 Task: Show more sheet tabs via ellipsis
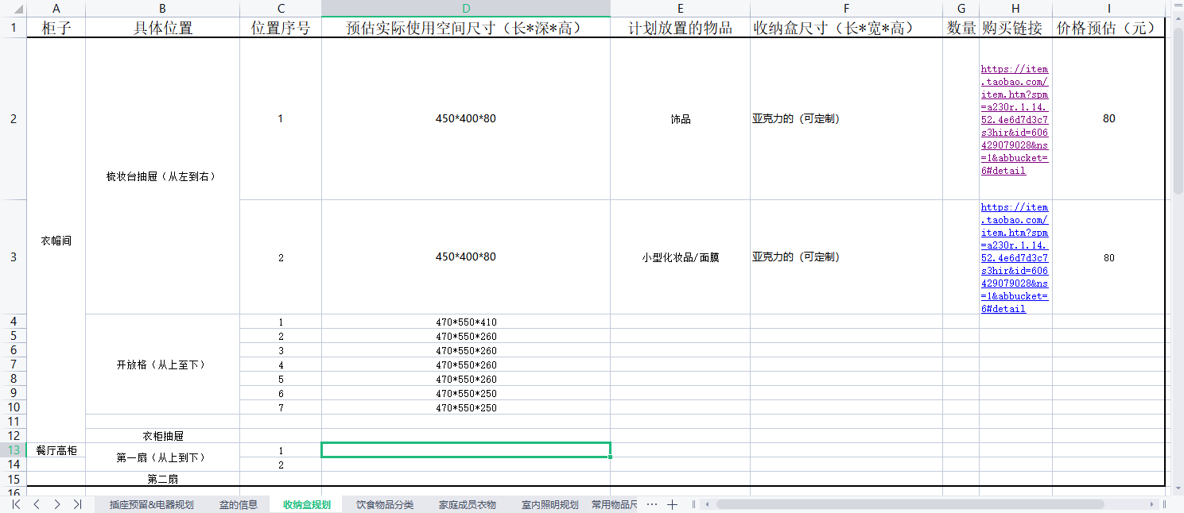click(652, 504)
